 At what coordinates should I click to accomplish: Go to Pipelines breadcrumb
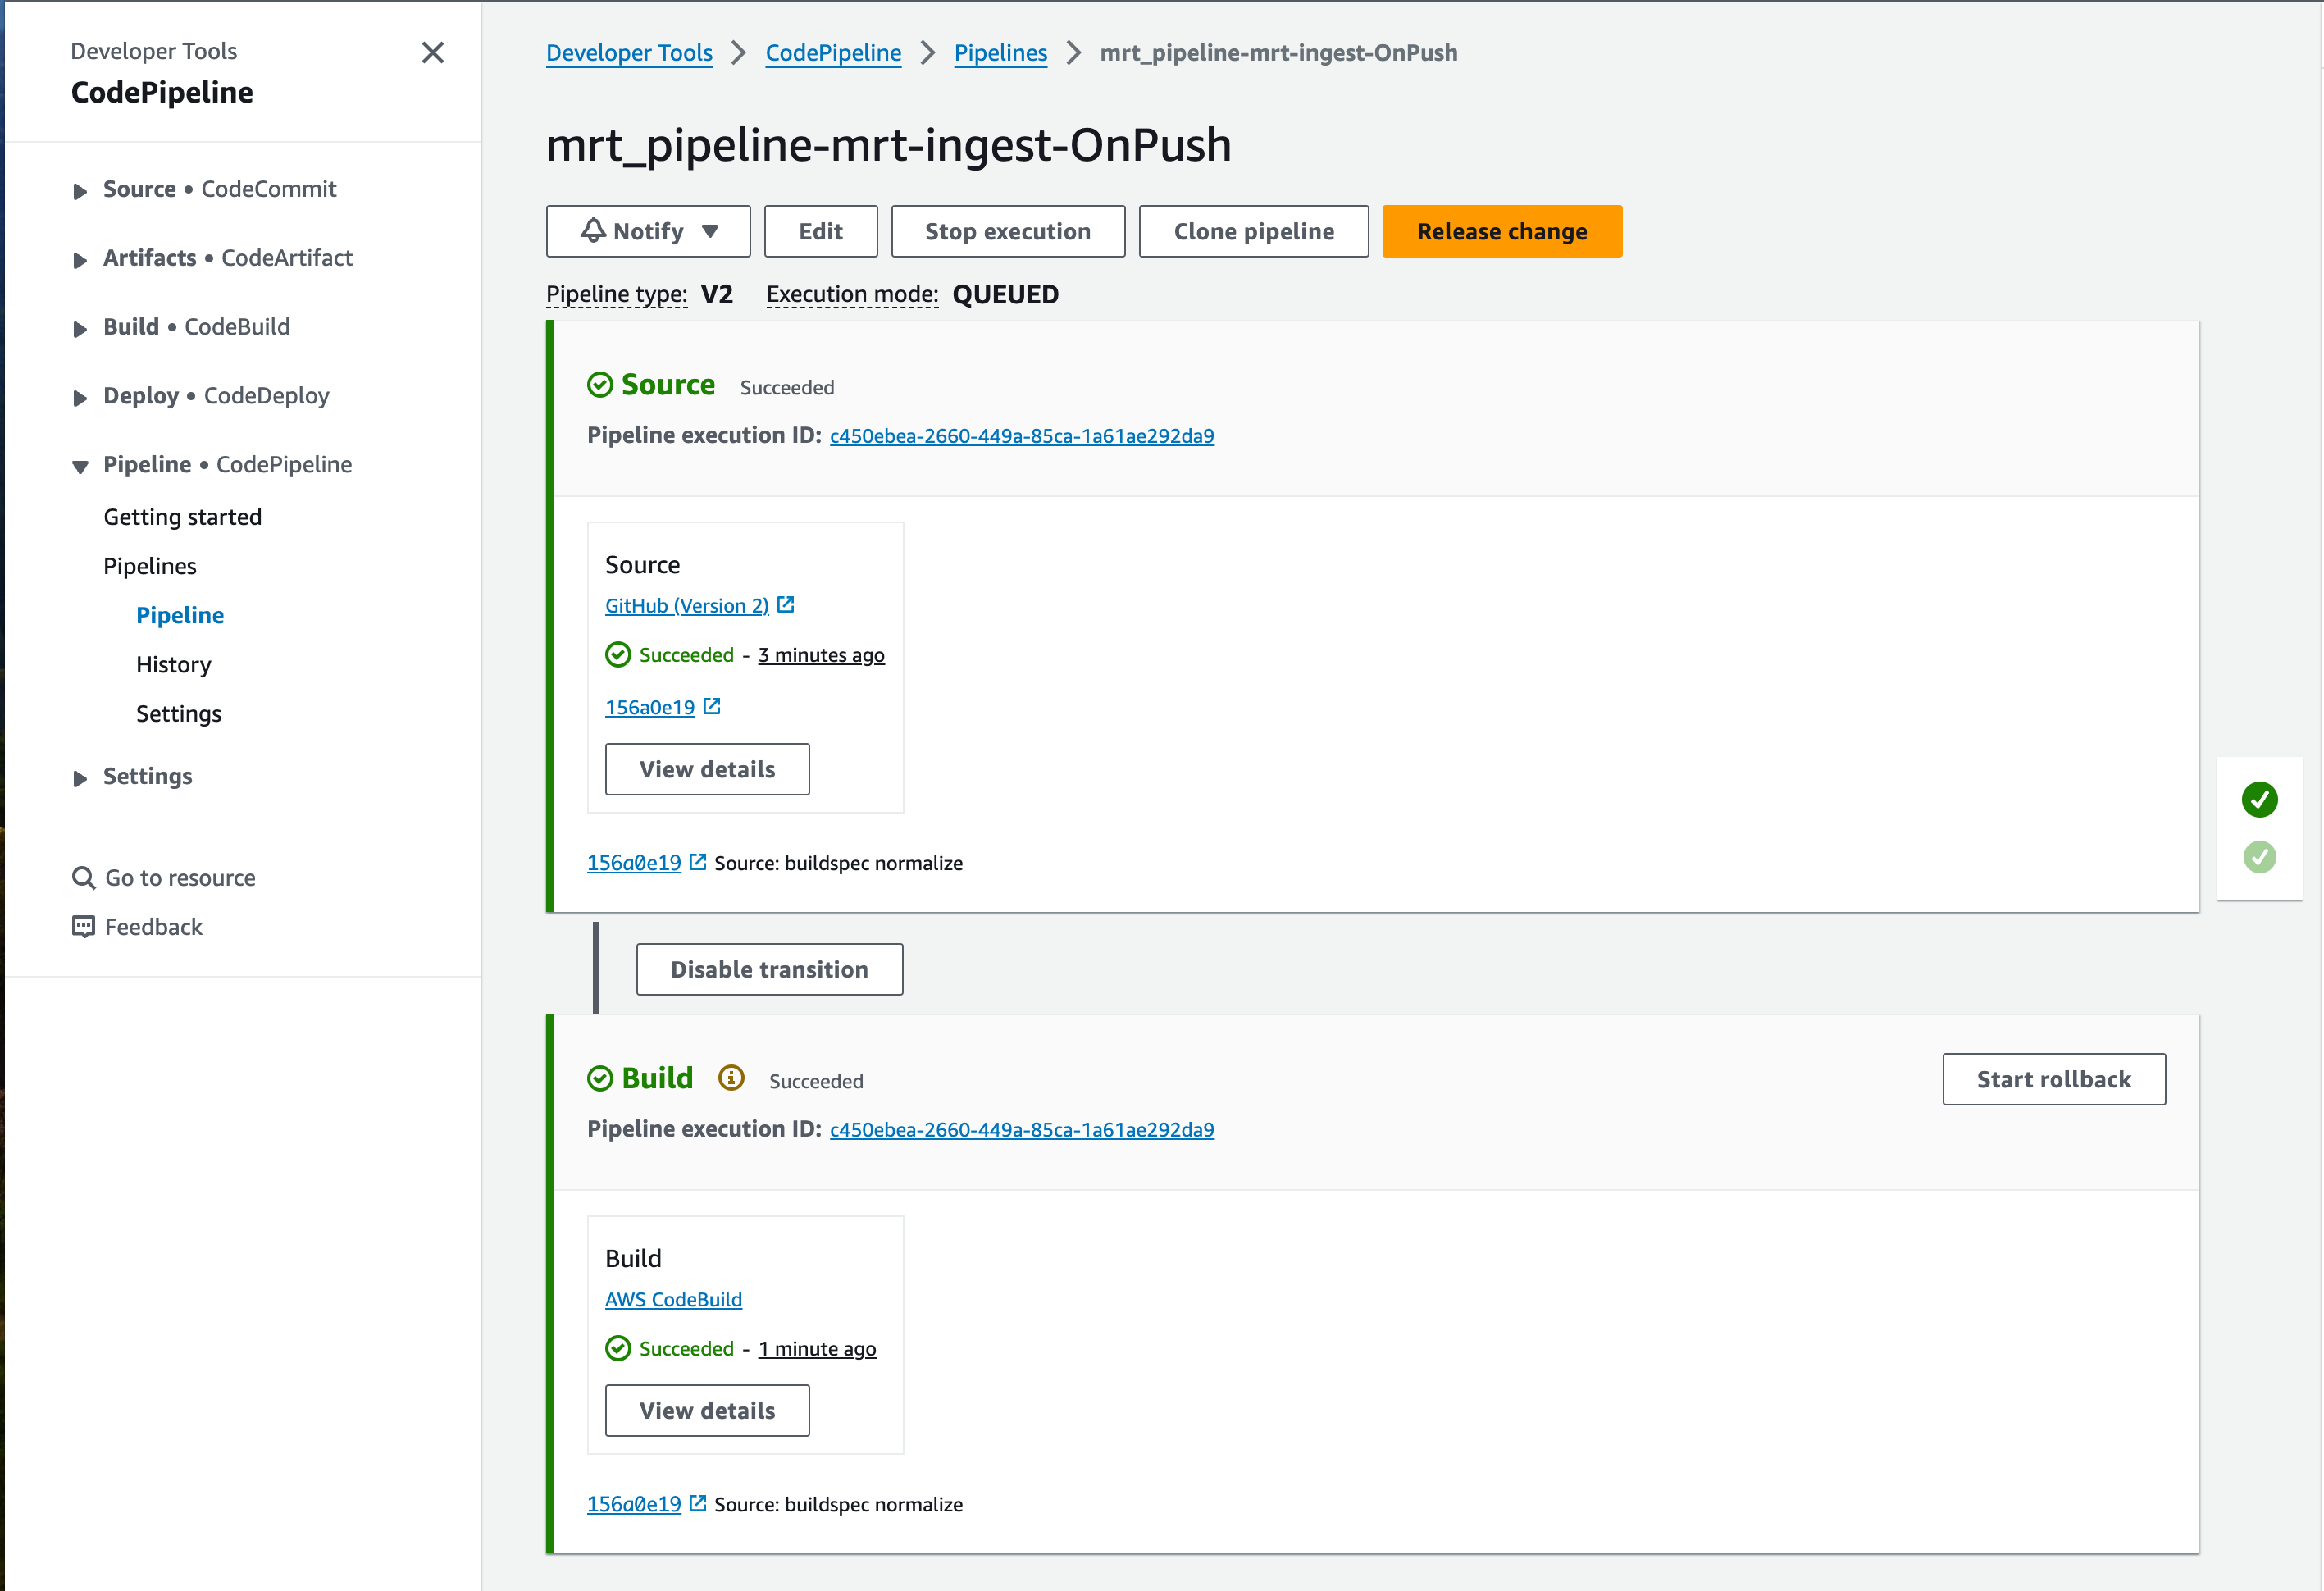[1000, 53]
